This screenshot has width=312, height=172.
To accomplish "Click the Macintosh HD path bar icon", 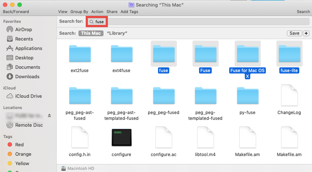I will (64, 168).
